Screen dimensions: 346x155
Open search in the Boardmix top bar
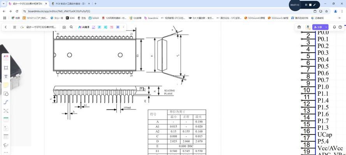click(x=71, y=27)
